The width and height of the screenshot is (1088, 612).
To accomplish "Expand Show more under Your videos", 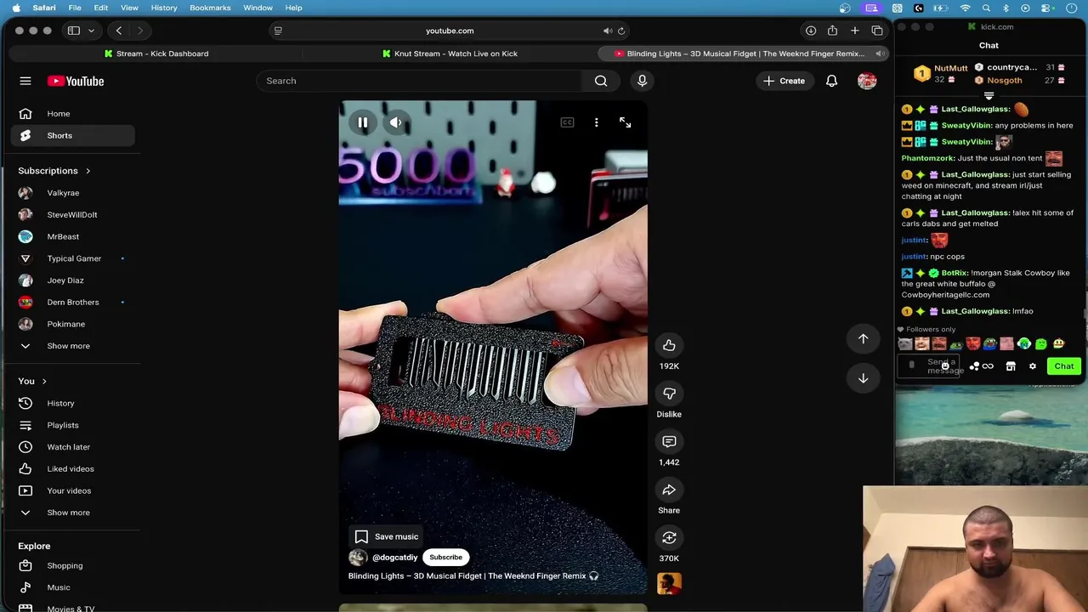I will tap(73, 513).
